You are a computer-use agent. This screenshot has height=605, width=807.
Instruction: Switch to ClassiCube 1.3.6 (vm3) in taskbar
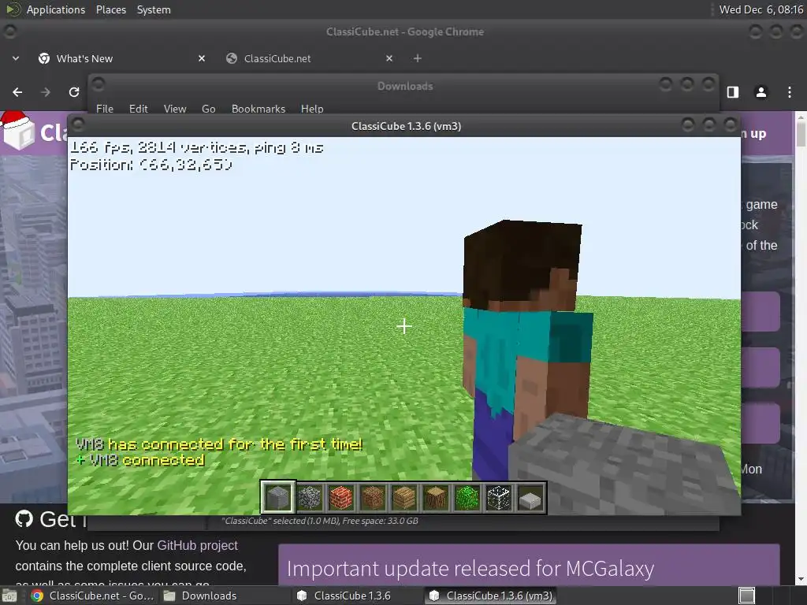tap(490, 596)
